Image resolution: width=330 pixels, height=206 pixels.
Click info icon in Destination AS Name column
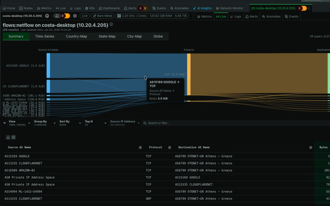[x=311, y=148]
